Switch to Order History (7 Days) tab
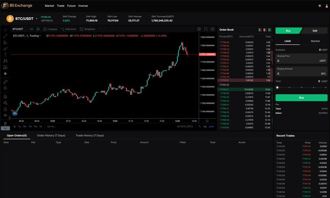330x198 pixels. click(x=51, y=136)
